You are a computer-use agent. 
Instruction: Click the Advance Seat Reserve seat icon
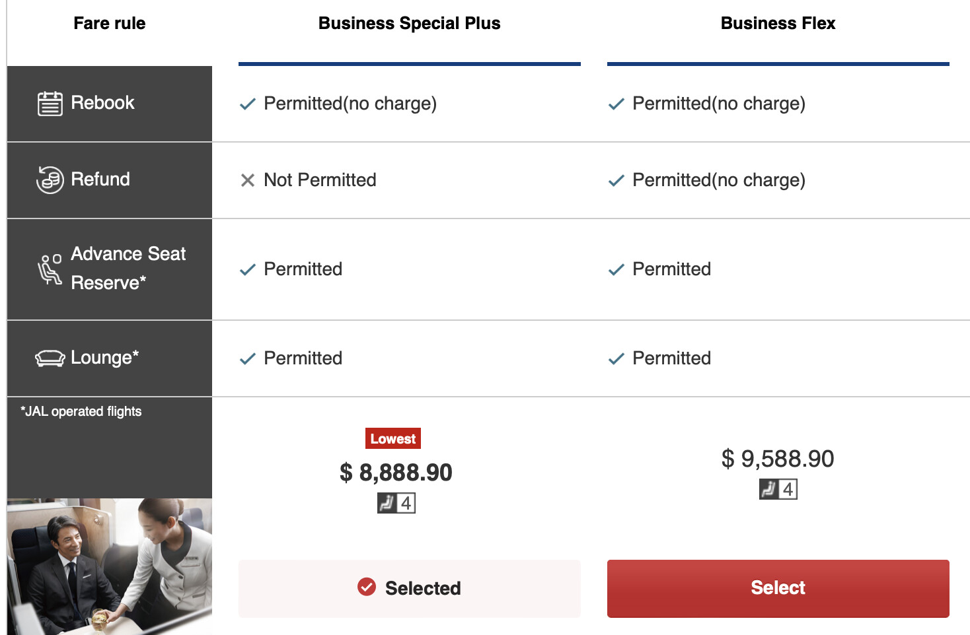pos(50,269)
